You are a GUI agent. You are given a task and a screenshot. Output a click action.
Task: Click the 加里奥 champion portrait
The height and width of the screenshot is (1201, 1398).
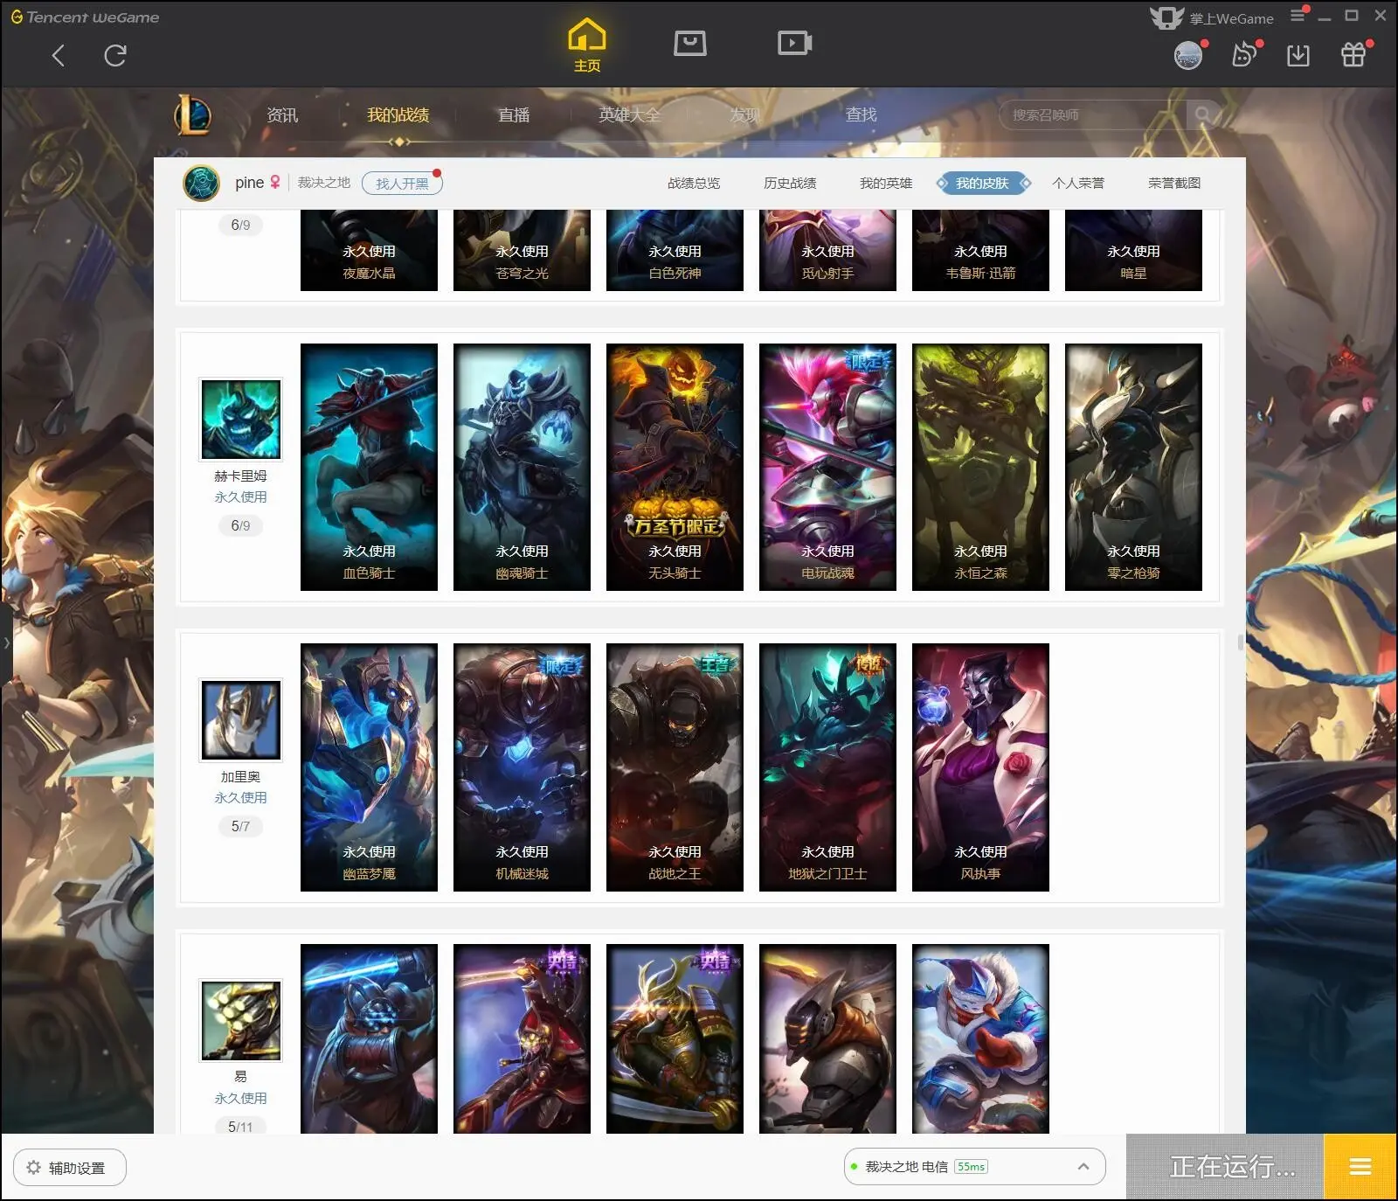[241, 720]
